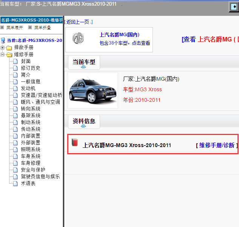Click the document icon for 术语表
The image size is (239, 227).
coord(15,184)
